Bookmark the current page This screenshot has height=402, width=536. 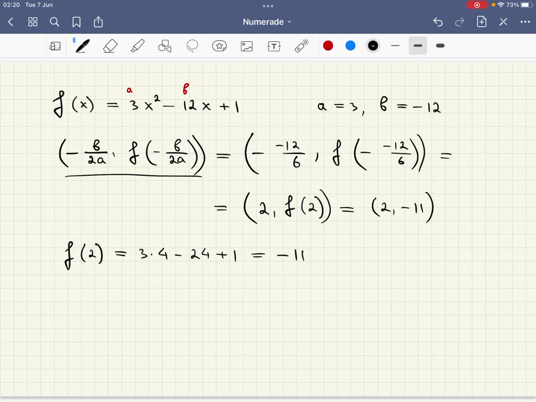tap(76, 22)
